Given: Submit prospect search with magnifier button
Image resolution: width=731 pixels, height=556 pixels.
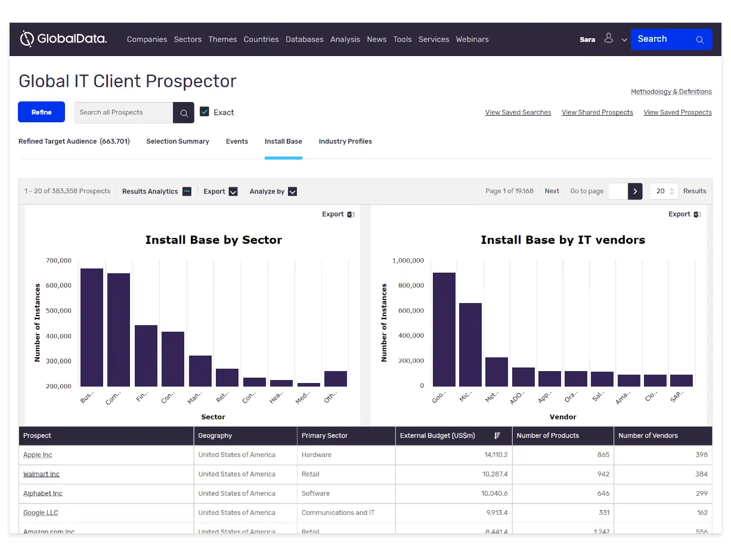Looking at the screenshot, I should [184, 113].
